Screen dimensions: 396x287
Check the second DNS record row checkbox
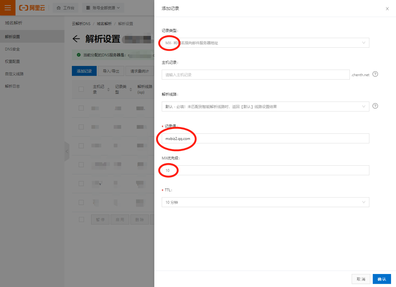[81, 127]
